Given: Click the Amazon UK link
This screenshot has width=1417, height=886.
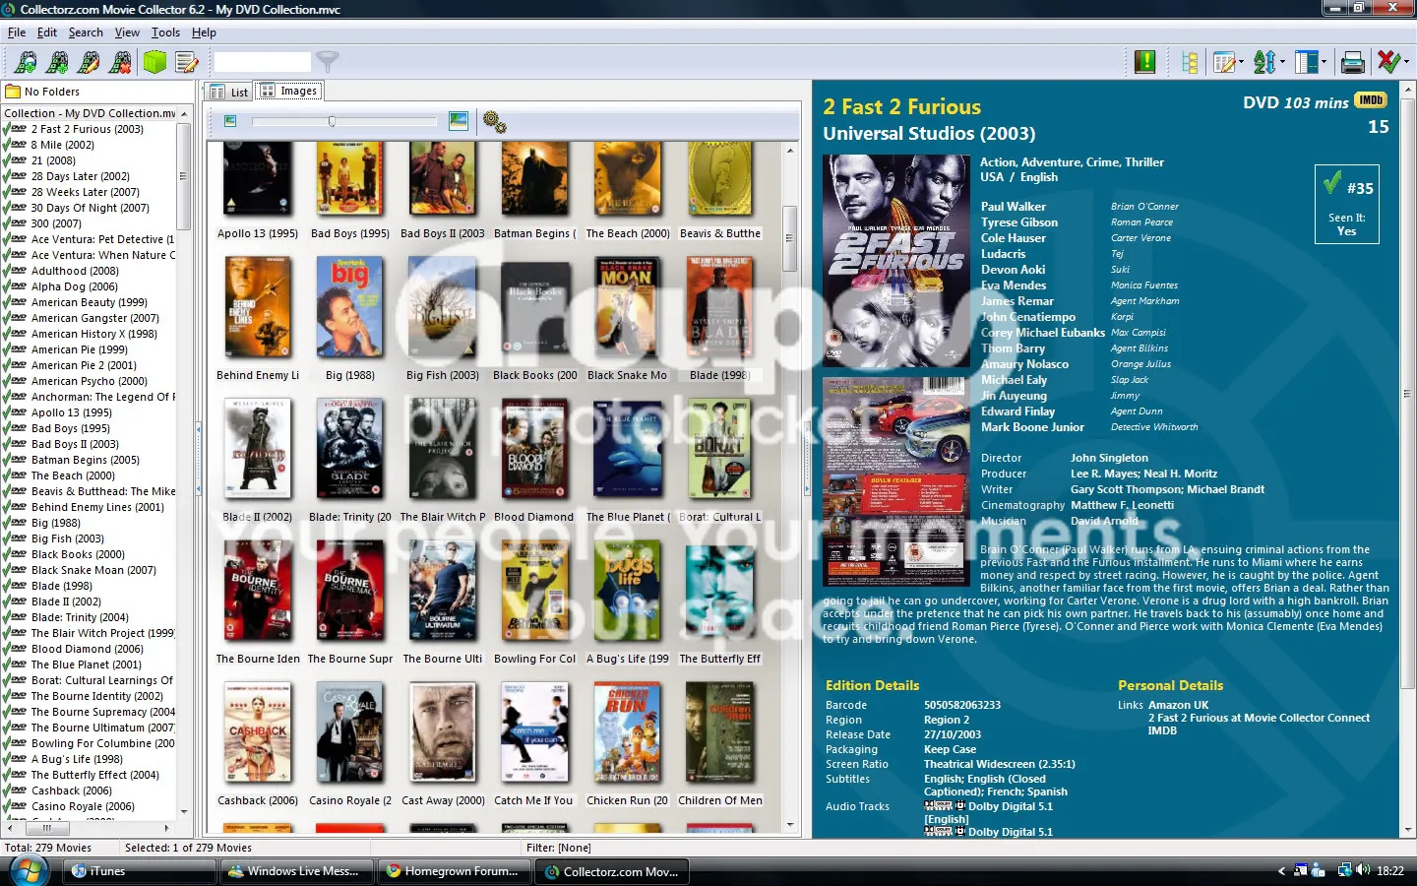Looking at the screenshot, I should [x=1178, y=705].
